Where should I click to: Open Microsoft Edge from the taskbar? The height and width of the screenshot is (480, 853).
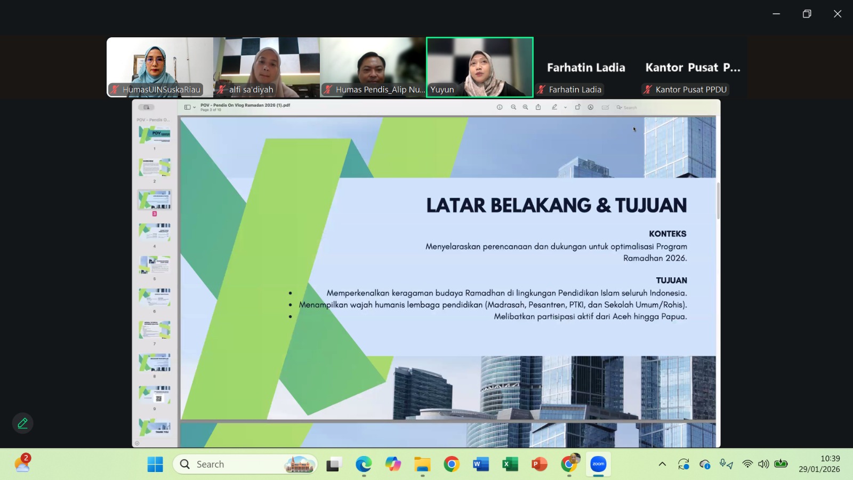click(x=364, y=465)
